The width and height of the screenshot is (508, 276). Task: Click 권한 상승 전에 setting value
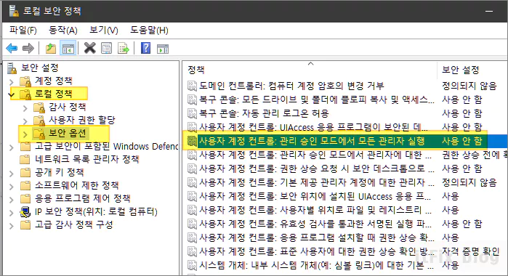pyautogui.click(x=475, y=155)
